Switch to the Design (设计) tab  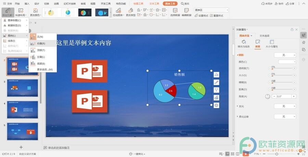click(x=37, y=3)
